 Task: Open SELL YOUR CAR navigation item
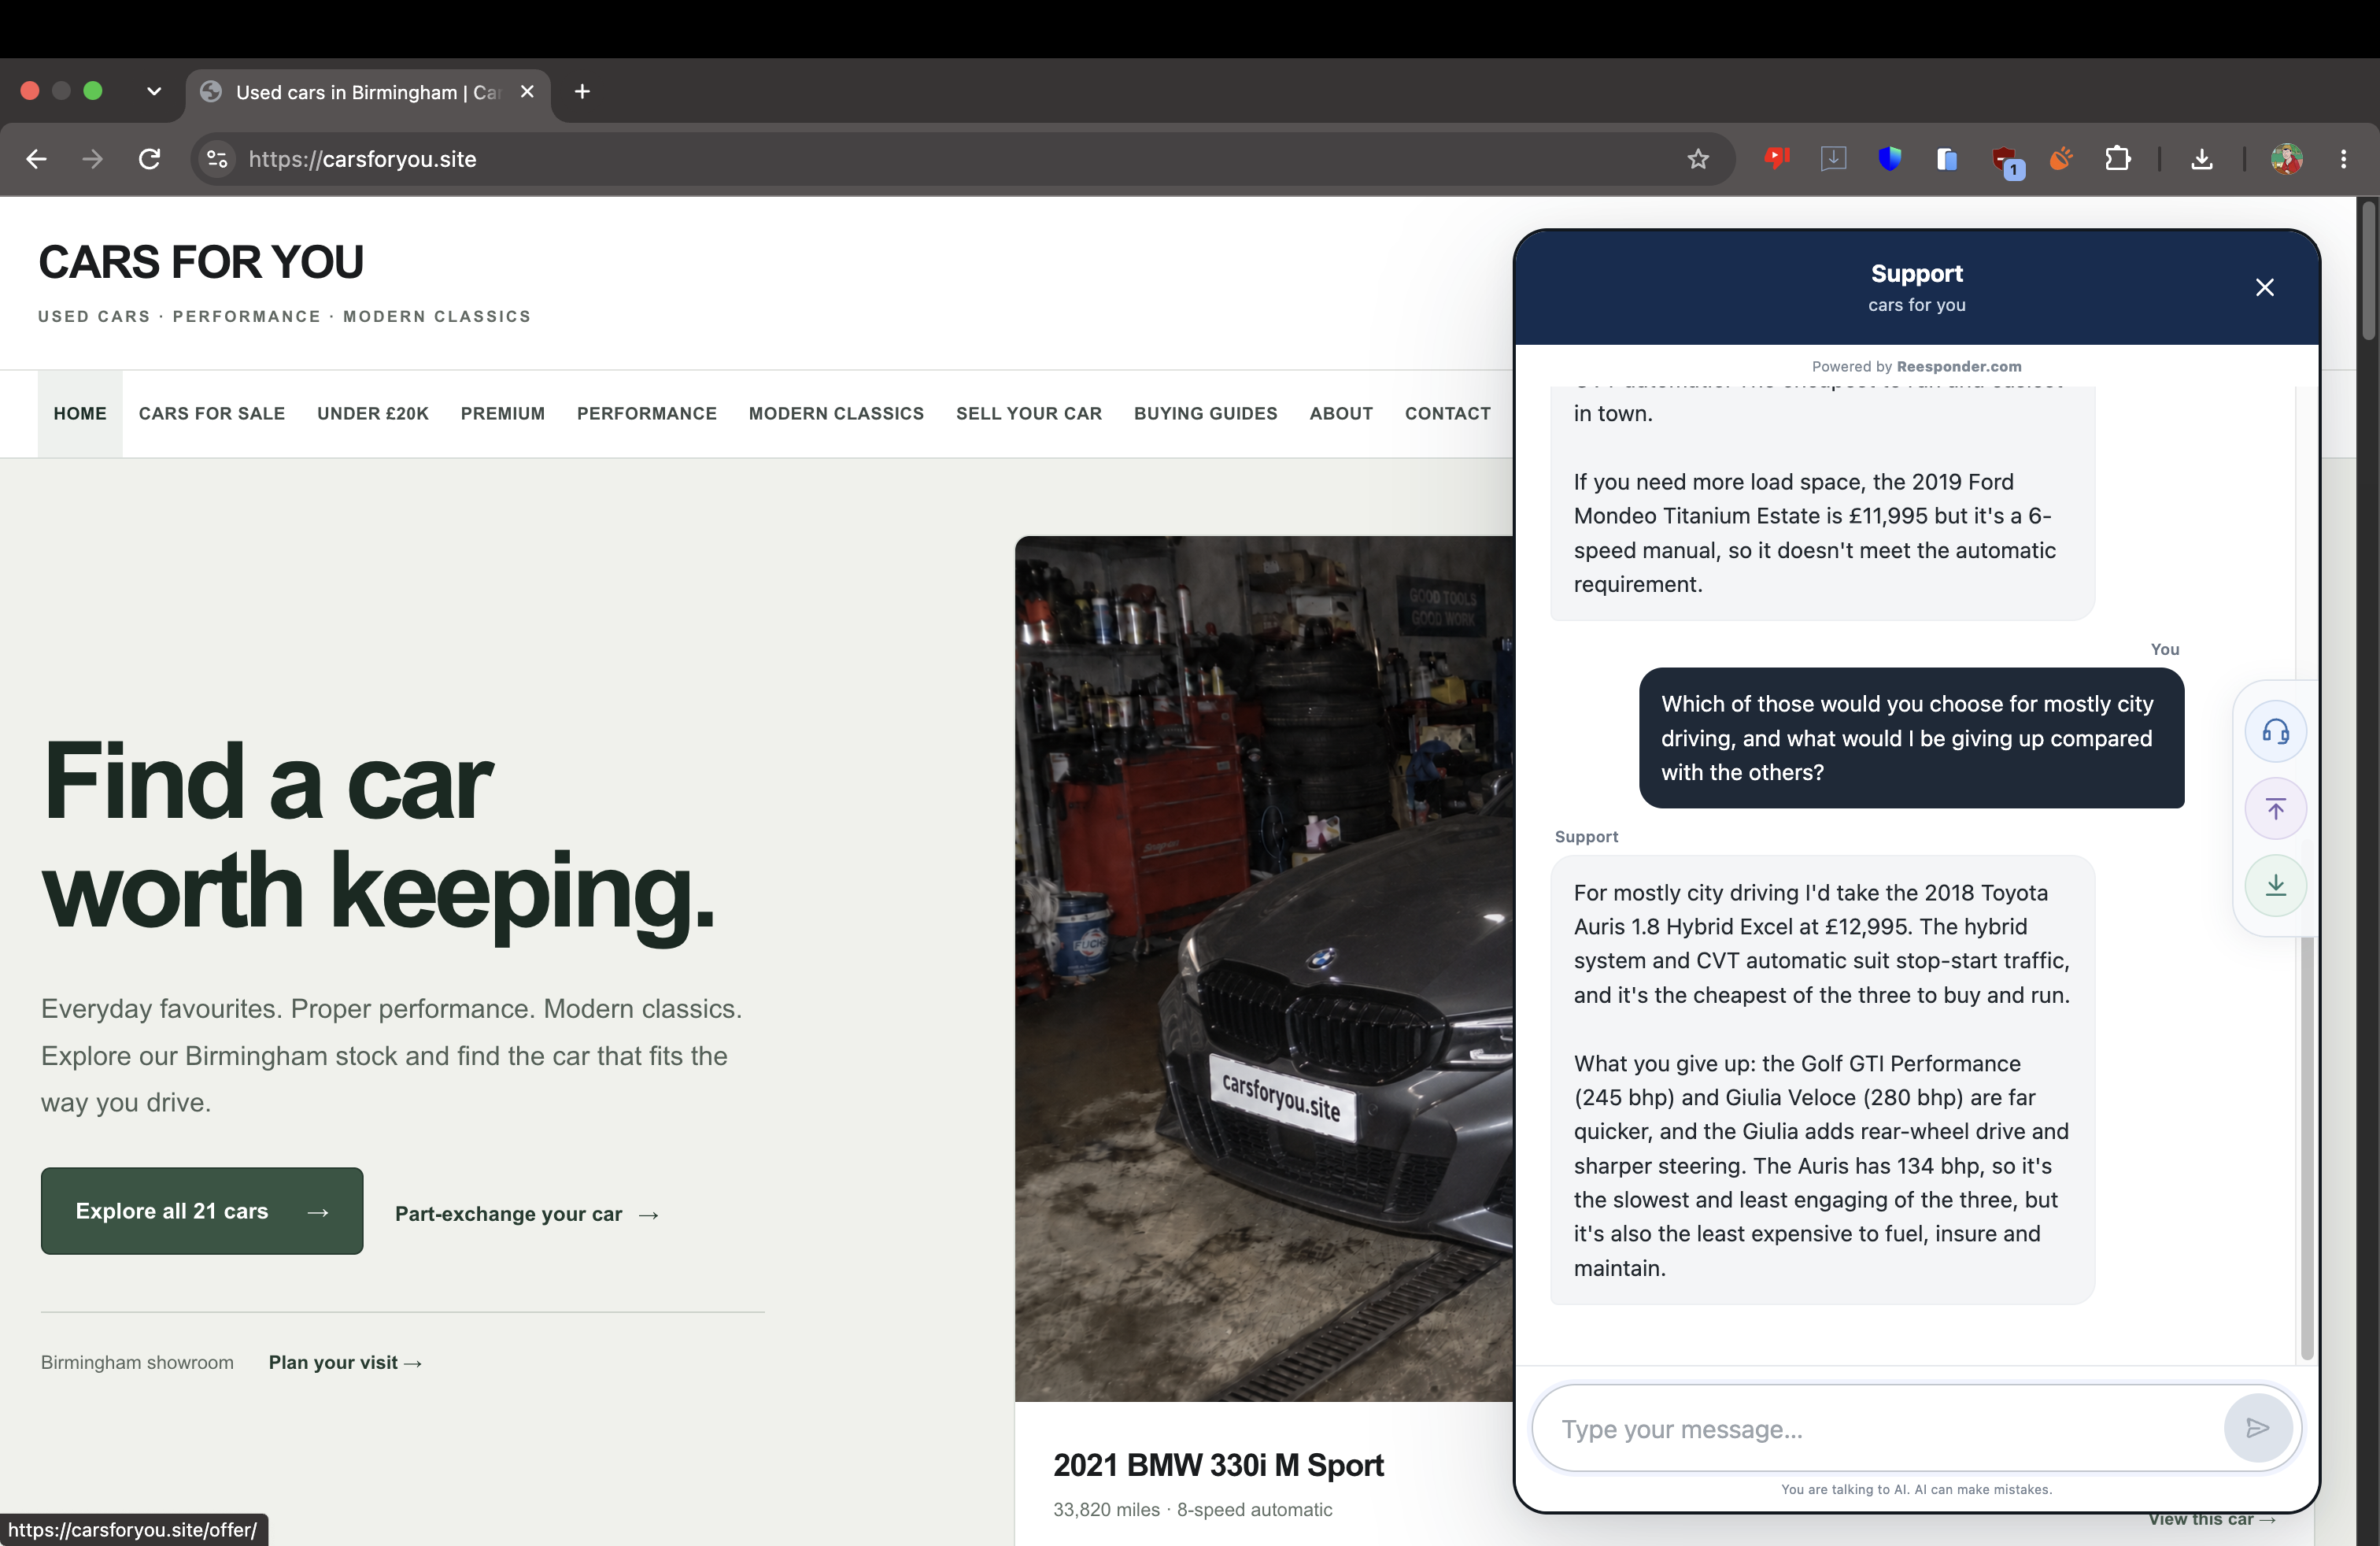[1029, 414]
